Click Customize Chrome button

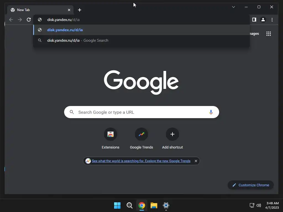point(251,185)
